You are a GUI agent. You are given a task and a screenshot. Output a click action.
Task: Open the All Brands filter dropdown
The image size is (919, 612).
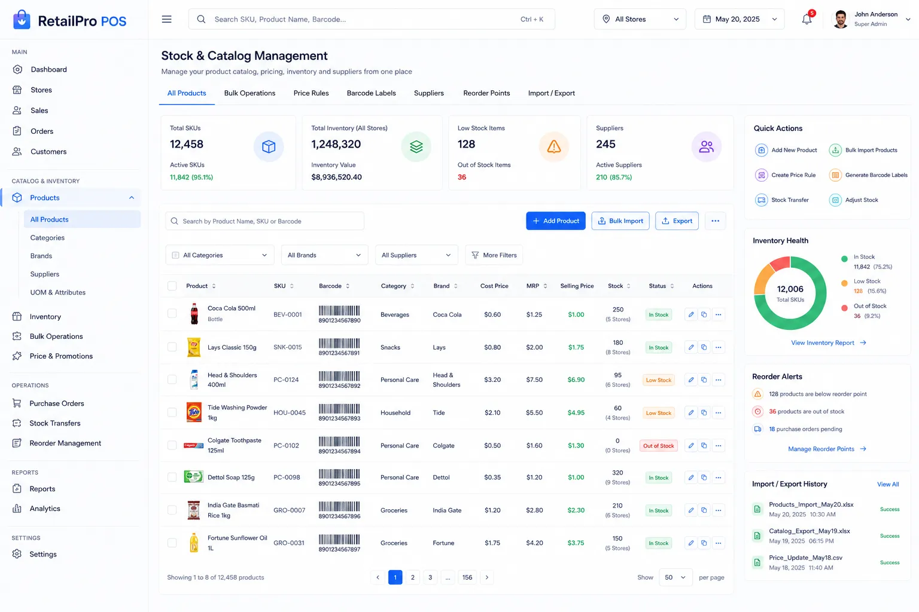coord(325,255)
